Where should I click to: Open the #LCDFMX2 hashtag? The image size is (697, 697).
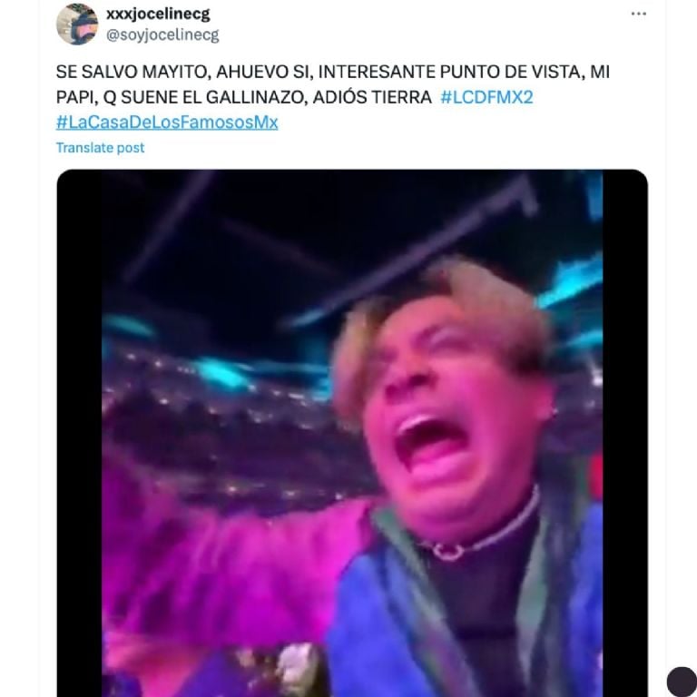coord(486,97)
